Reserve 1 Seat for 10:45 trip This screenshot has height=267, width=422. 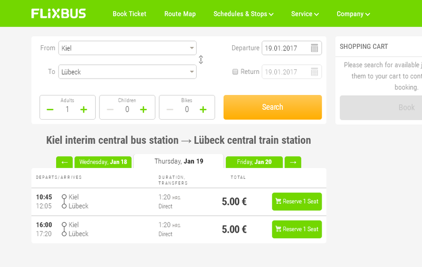[x=297, y=201]
